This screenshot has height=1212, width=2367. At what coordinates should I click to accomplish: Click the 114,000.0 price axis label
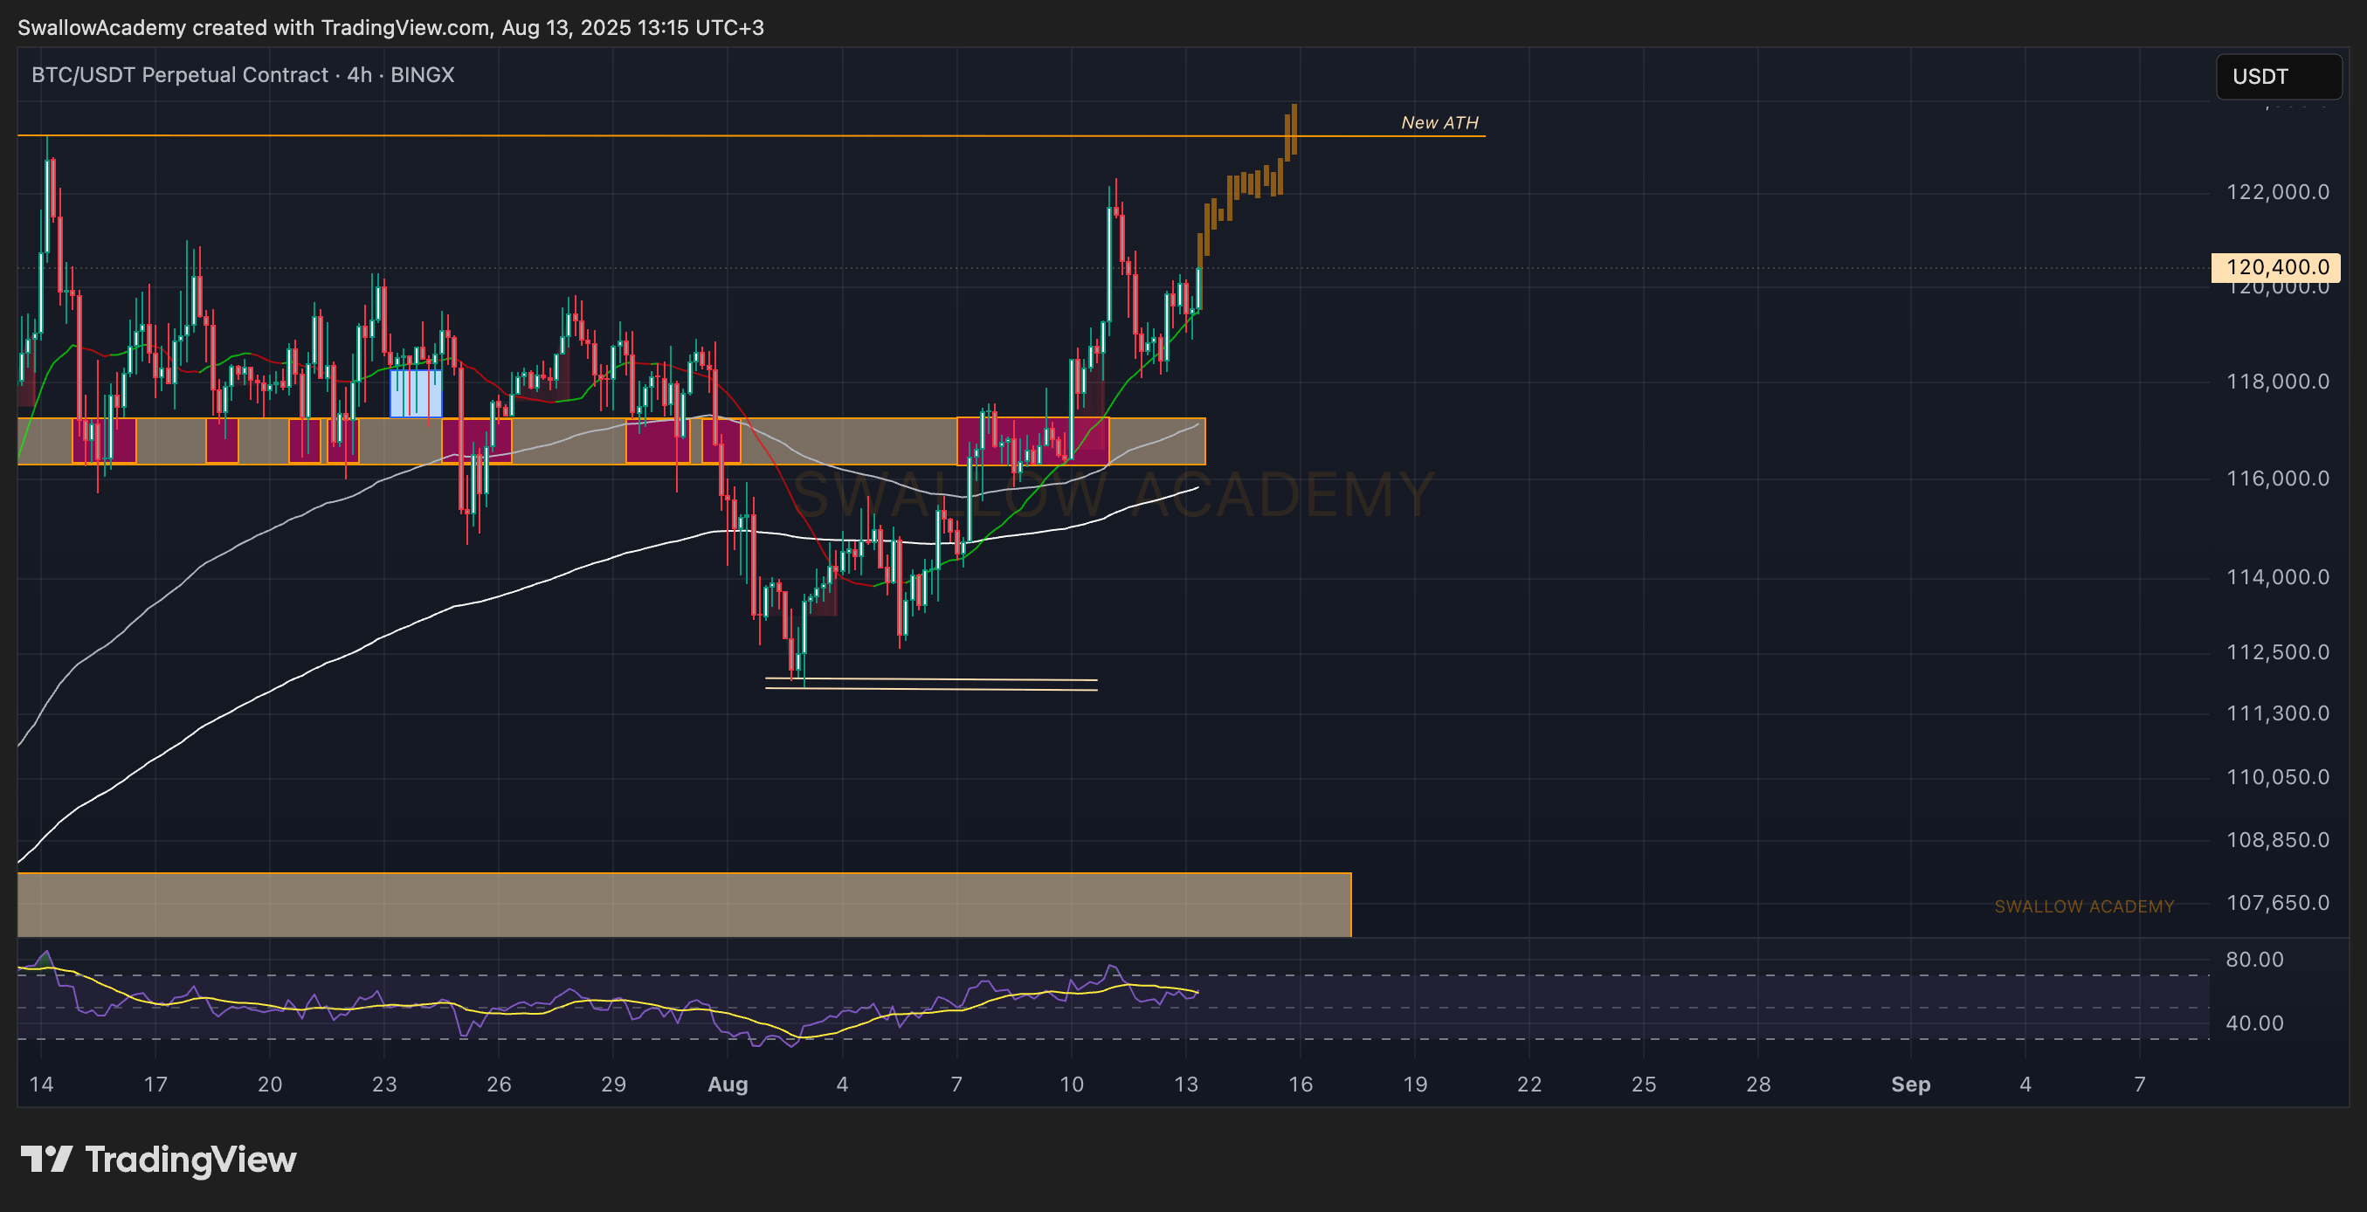tap(2277, 577)
